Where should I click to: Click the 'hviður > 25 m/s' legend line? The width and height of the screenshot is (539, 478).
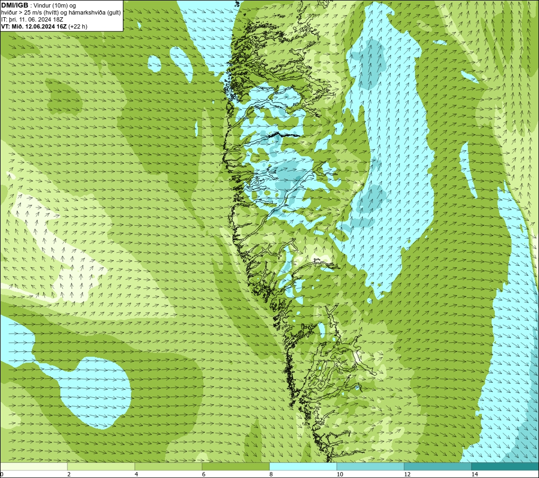(x=61, y=13)
